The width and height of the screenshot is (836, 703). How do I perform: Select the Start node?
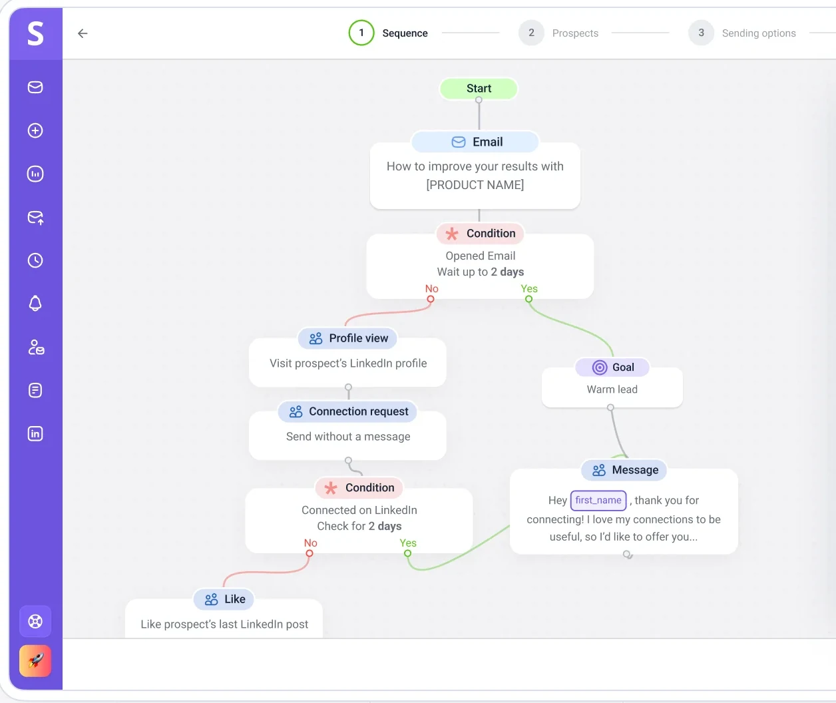(x=479, y=89)
